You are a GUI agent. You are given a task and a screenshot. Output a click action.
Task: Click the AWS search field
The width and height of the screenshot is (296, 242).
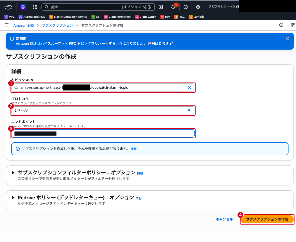[98, 7]
